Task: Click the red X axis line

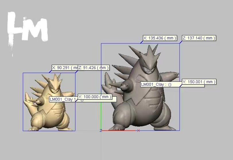Action: tap(118, 131)
